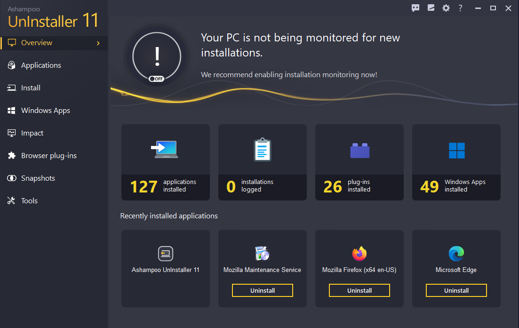The width and height of the screenshot is (519, 328).
Task: Click the Applications icon in sidebar
Action: coord(12,65)
